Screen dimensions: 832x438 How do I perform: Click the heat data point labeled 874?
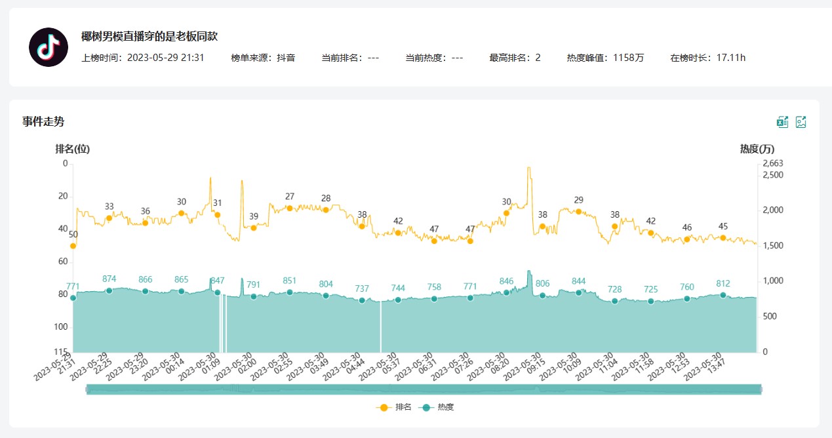[x=109, y=290]
